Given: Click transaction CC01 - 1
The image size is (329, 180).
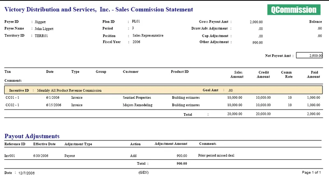Looking at the screenshot, I should (12, 98).
